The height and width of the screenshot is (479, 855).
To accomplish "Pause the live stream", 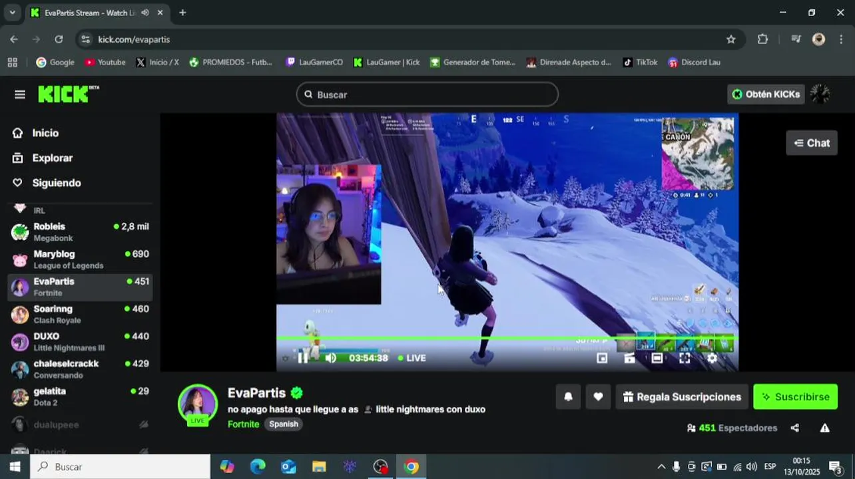I will point(303,358).
